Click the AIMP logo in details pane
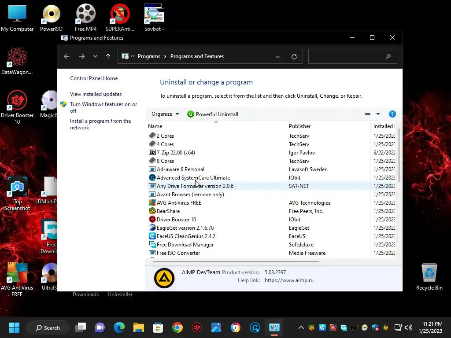Image resolution: width=451 pixels, height=338 pixels. click(164, 278)
